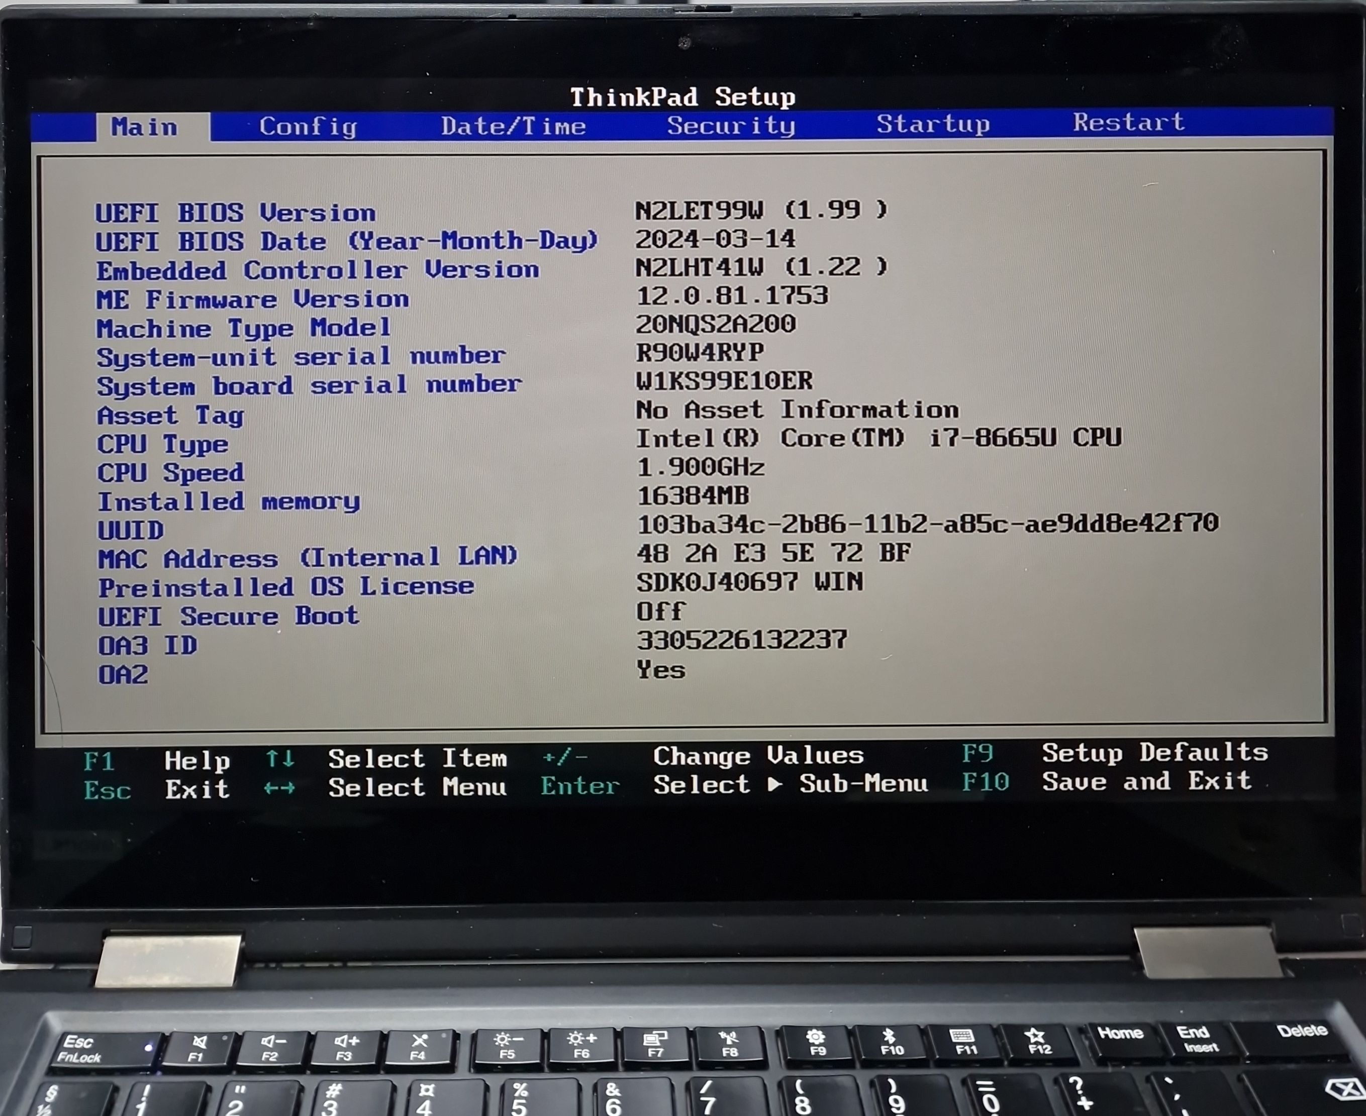The width and height of the screenshot is (1366, 1116).
Task: Select the Installed memory label
Action: click(229, 502)
